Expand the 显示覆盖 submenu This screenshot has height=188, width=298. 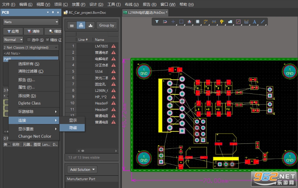[x=34, y=129]
